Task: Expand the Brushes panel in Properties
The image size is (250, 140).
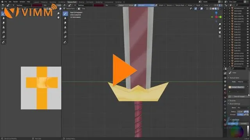Action: click(x=232, y=101)
